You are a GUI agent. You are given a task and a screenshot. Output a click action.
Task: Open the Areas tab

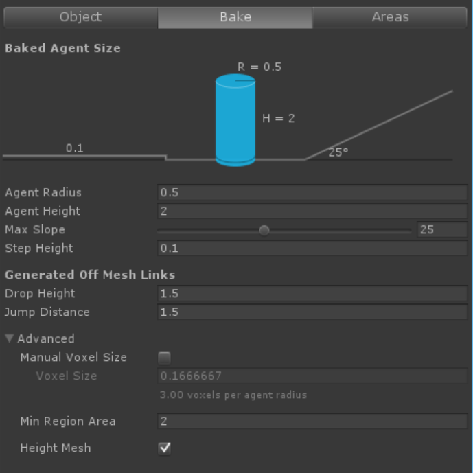point(390,17)
